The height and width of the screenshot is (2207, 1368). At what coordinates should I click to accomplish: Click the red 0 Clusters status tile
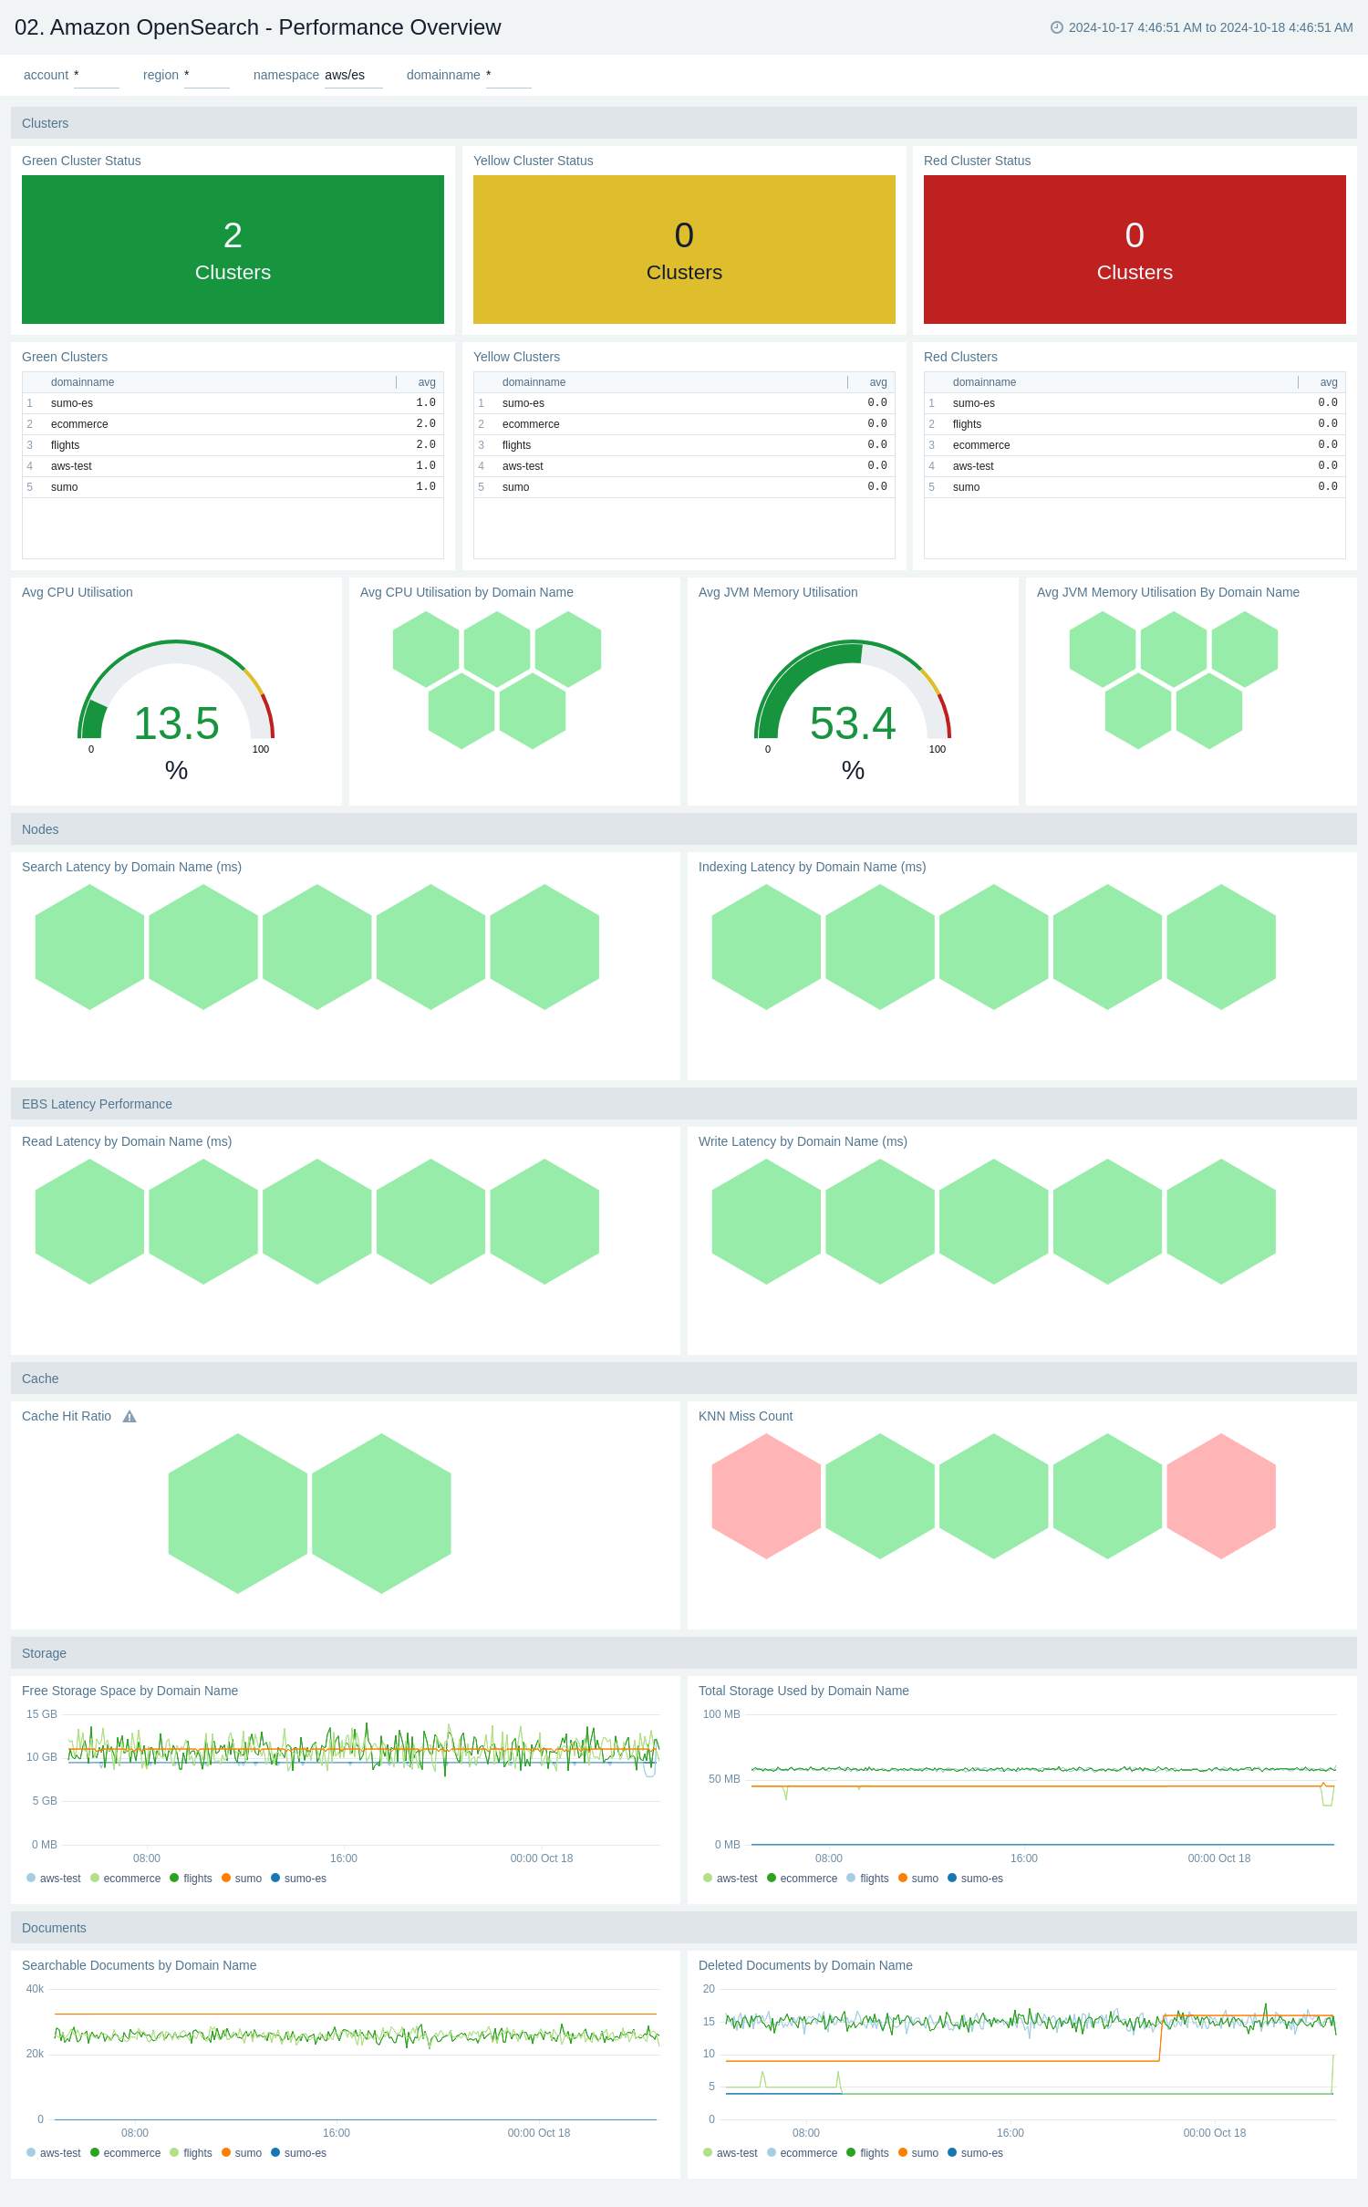[1135, 249]
